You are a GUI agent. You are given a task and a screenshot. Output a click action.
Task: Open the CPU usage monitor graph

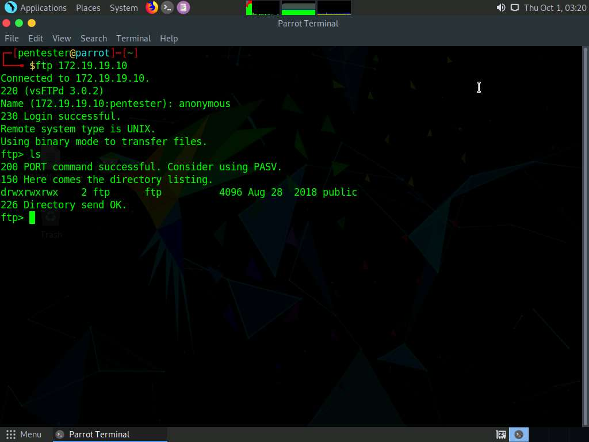tap(262, 8)
